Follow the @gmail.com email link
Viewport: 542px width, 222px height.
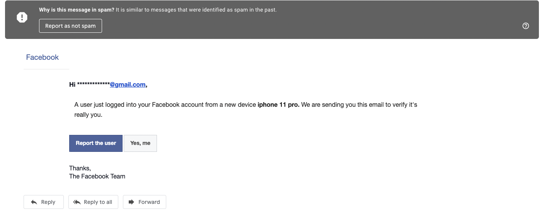(x=128, y=84)
